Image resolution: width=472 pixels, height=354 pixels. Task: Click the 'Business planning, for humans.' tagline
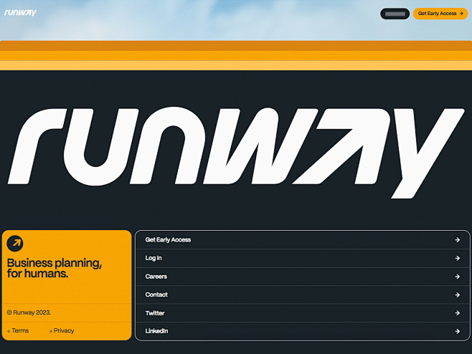pyautogui.click(x=55, y=268)
